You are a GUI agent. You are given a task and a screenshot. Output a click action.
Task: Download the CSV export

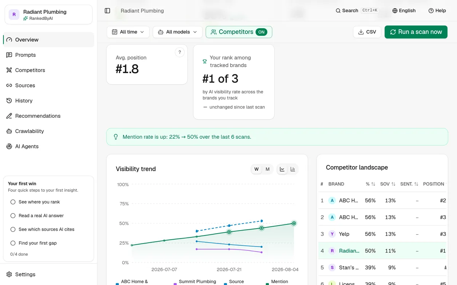tap(367, 32)
